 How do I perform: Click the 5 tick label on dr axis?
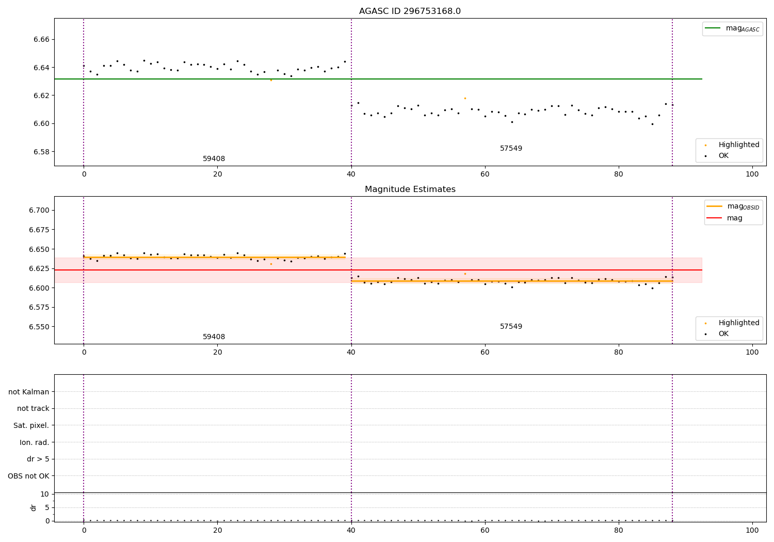tap(47, 508)
